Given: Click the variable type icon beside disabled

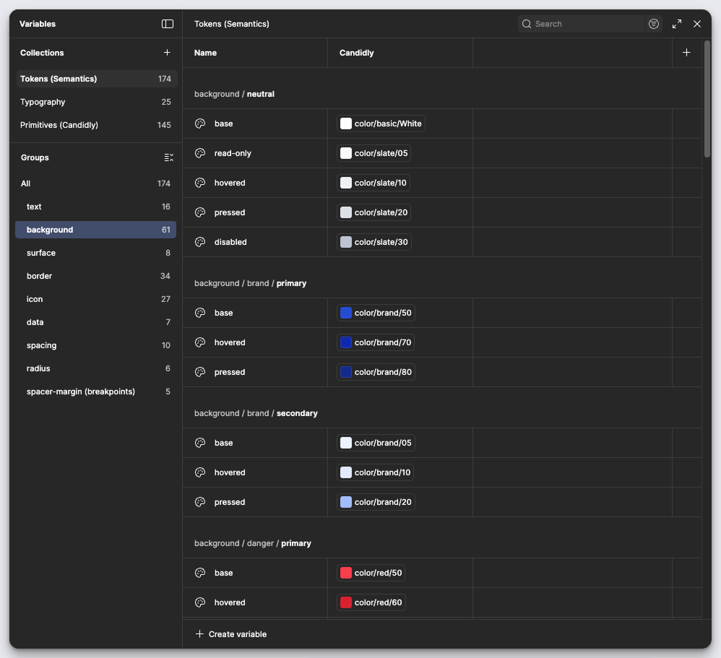Looking at the screenshot, I should 199,242.
